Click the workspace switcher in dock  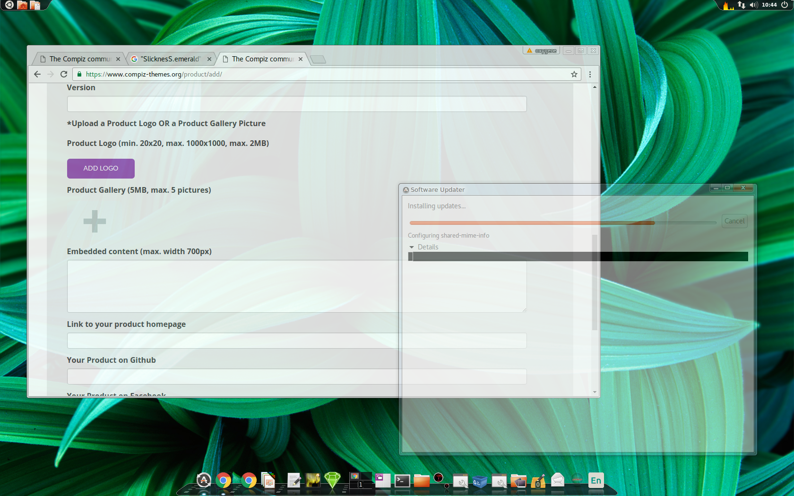(x=361, y=480)
